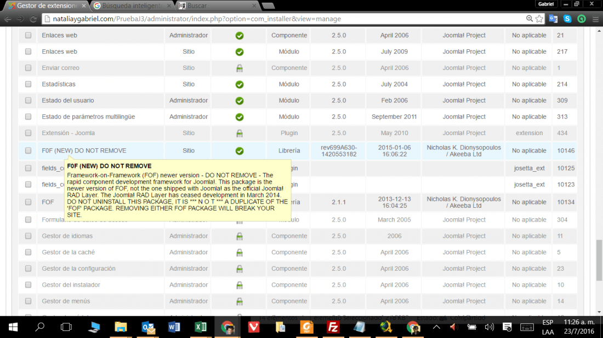
Task: Open File Explorer from the taskbar
Action: pos(121,327)
